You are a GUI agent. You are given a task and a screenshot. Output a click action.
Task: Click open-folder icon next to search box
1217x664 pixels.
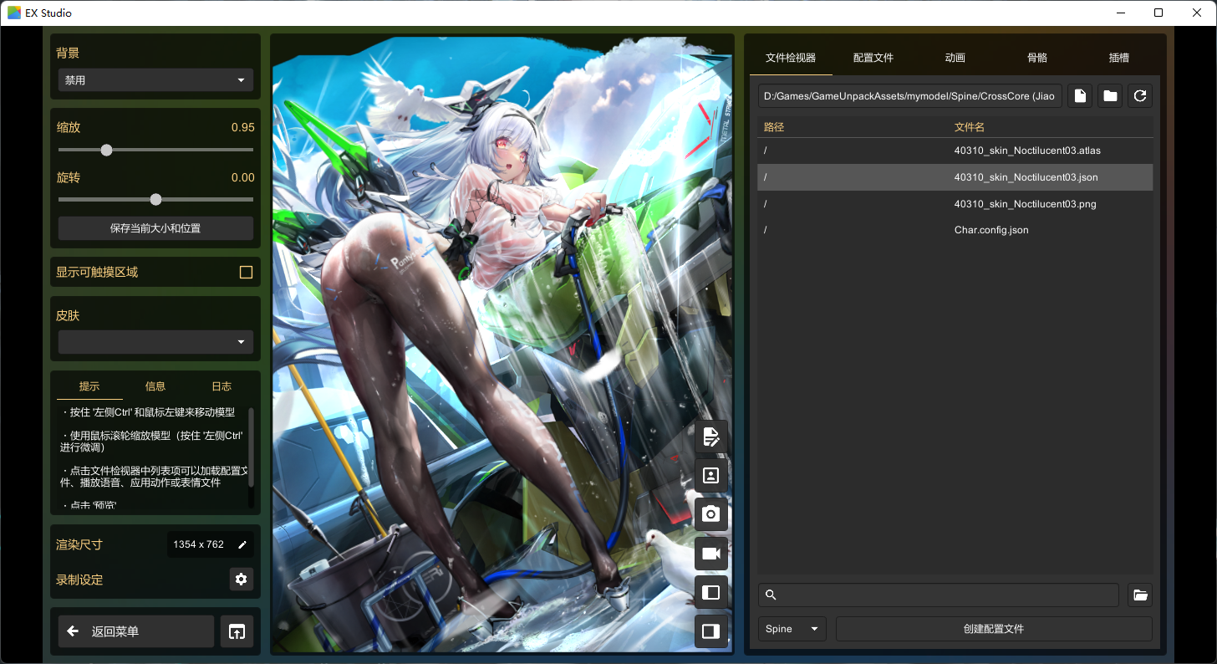click(1140, 595)
